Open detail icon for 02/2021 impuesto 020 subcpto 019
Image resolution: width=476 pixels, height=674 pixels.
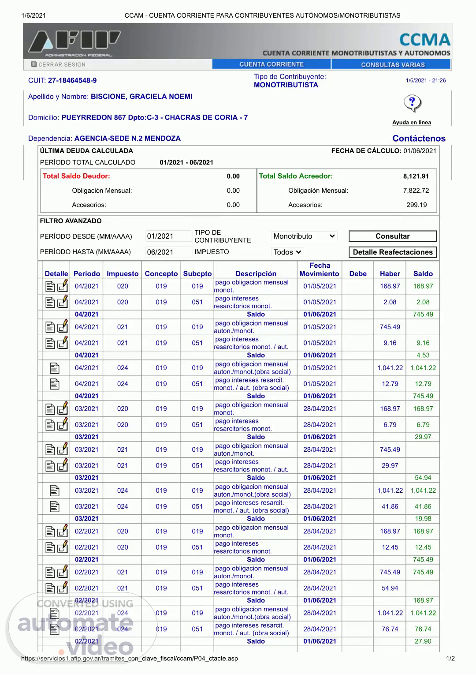coord(50,532)
